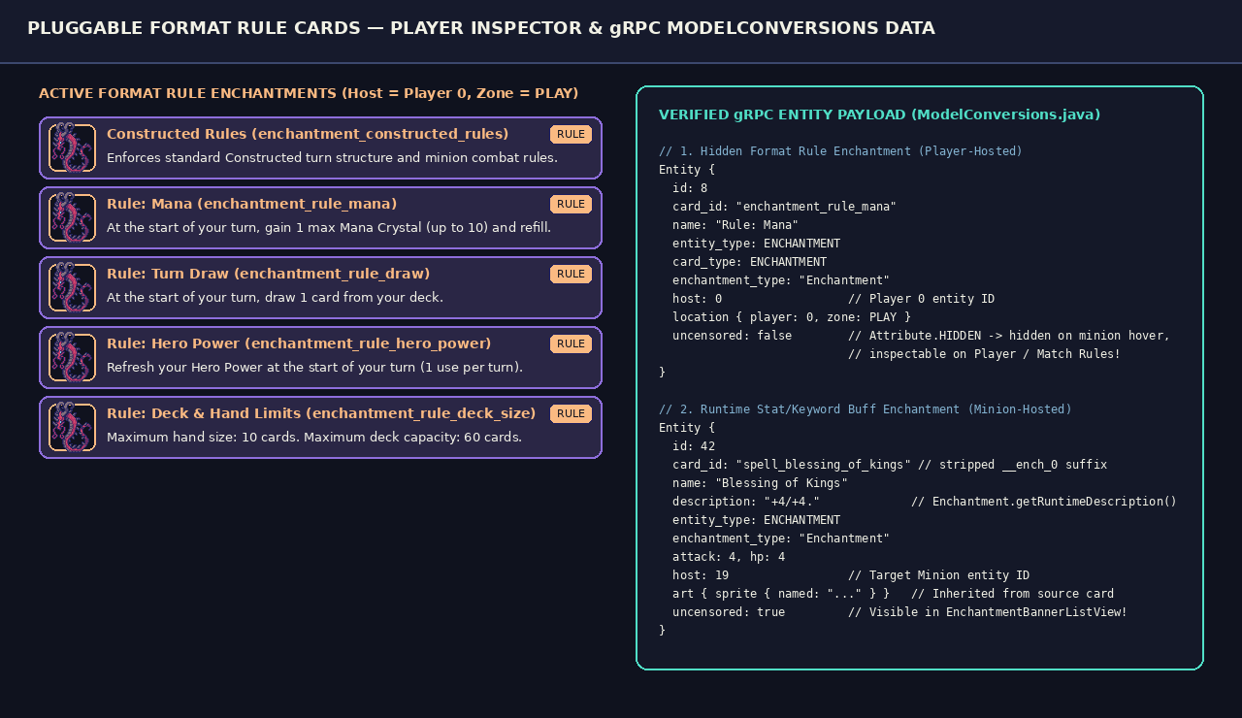The image size is (1242, 718).
Task: Click the dragon icon on Rule: Turn Draw card
Action: [72, 288]
